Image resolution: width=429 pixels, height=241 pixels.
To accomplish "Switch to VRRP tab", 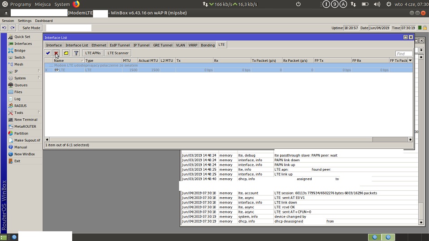I will [193, 45].
